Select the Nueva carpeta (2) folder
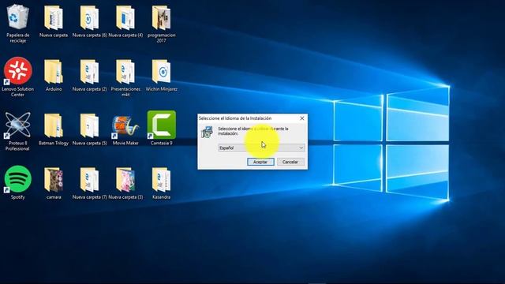The width and height of the screenshot is (505, 284). [89, 72]
